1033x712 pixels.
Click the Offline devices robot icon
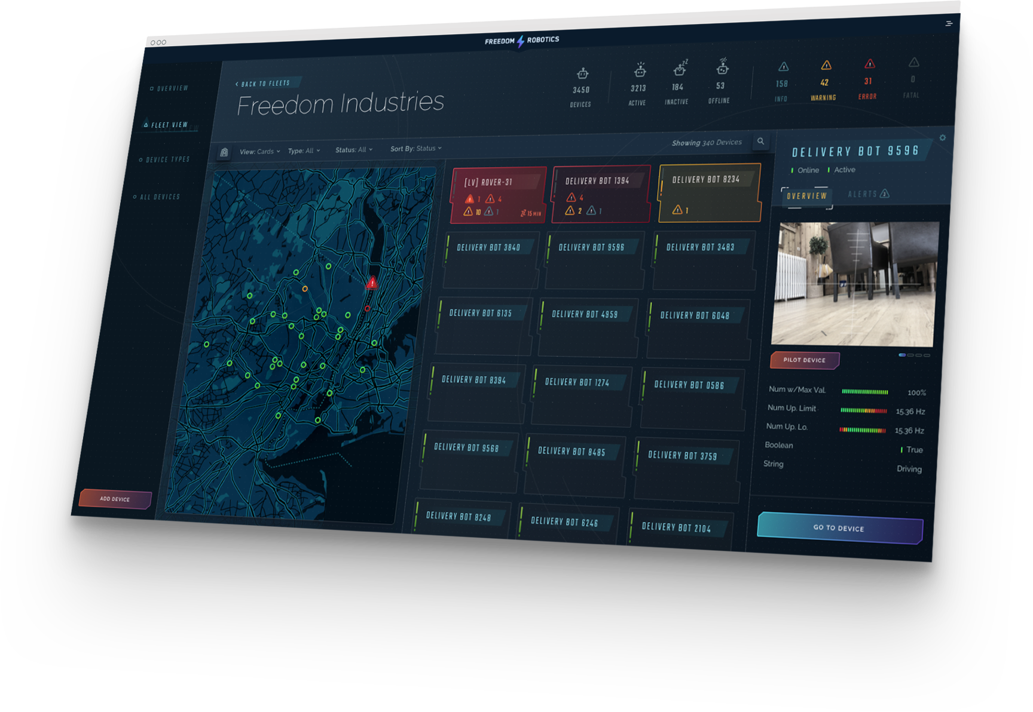pos(722,68)
